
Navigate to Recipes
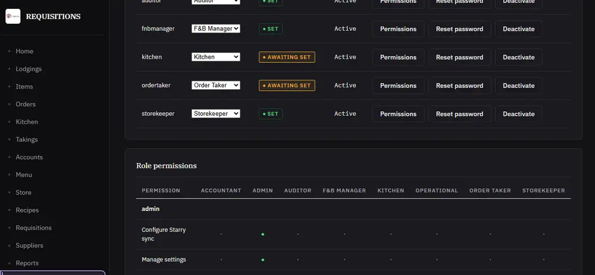pyautogui.click(x=27, y=210)
